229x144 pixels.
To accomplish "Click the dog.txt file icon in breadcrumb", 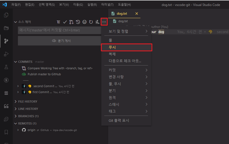I will point(115,21).
